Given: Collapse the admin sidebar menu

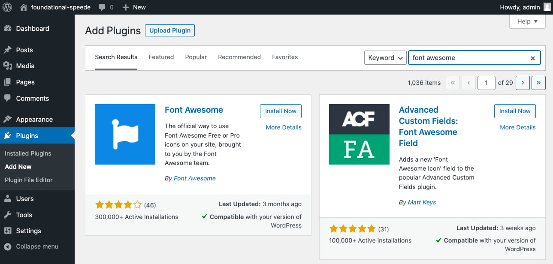Looking at the screenshot, I should [x=31, y=247].
